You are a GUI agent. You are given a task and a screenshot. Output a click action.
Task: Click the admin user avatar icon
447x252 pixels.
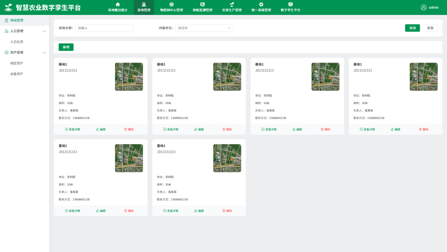click(424, 7)
